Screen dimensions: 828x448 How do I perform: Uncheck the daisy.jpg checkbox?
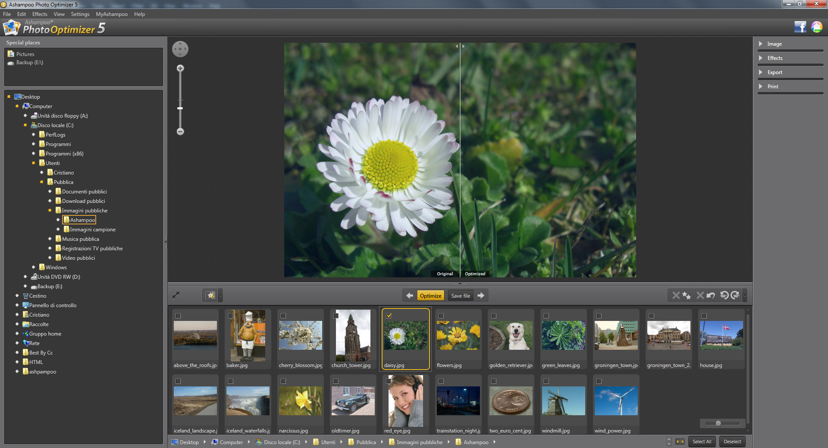389,316
